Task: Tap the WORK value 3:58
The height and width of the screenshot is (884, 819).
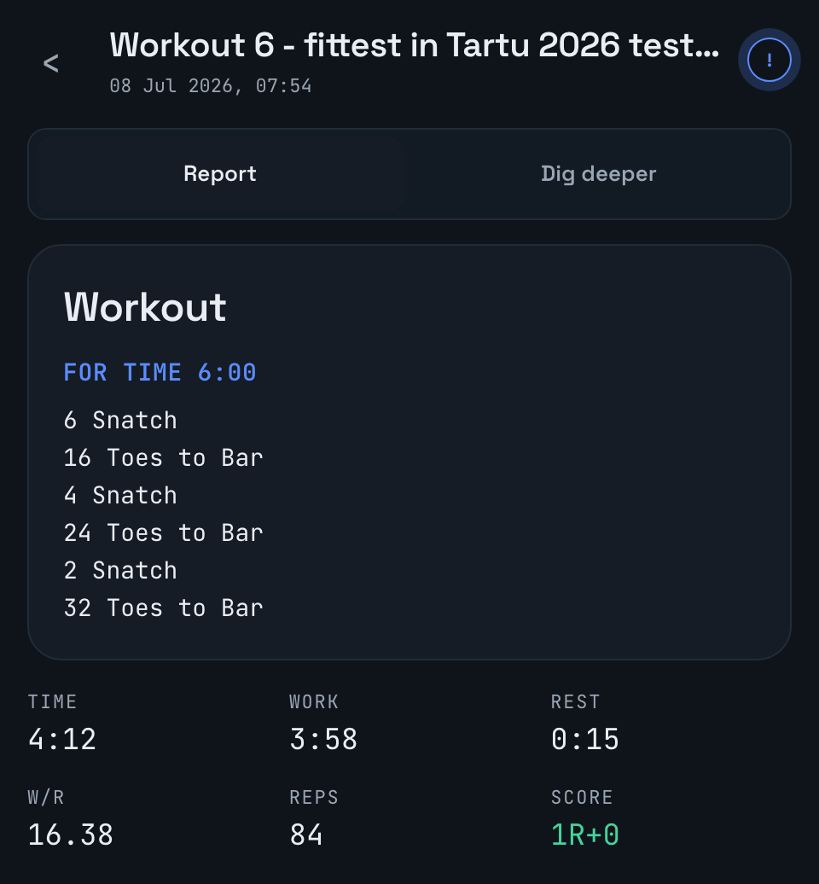Action: 323,739
